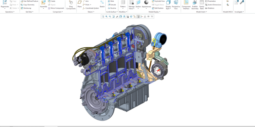Open the Model Intent group menu

[201, 12]
